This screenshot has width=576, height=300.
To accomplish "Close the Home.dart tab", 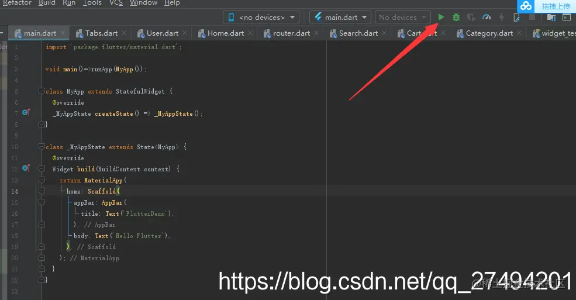I will (x=250, y=33).
